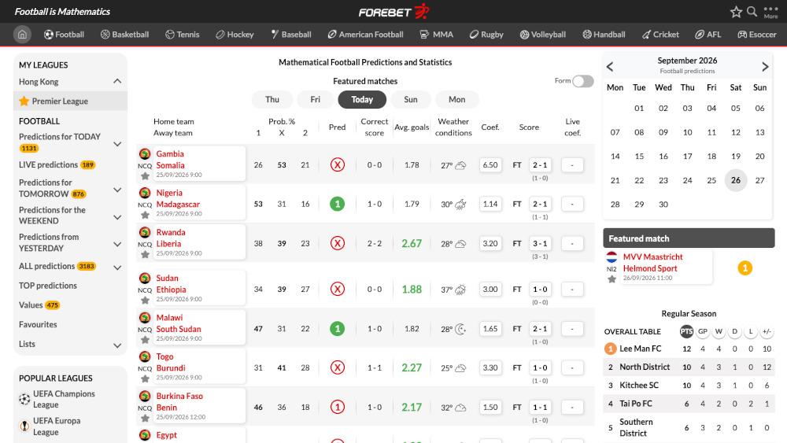
Task: Open the Basketball section
Action: click(124, 35)
